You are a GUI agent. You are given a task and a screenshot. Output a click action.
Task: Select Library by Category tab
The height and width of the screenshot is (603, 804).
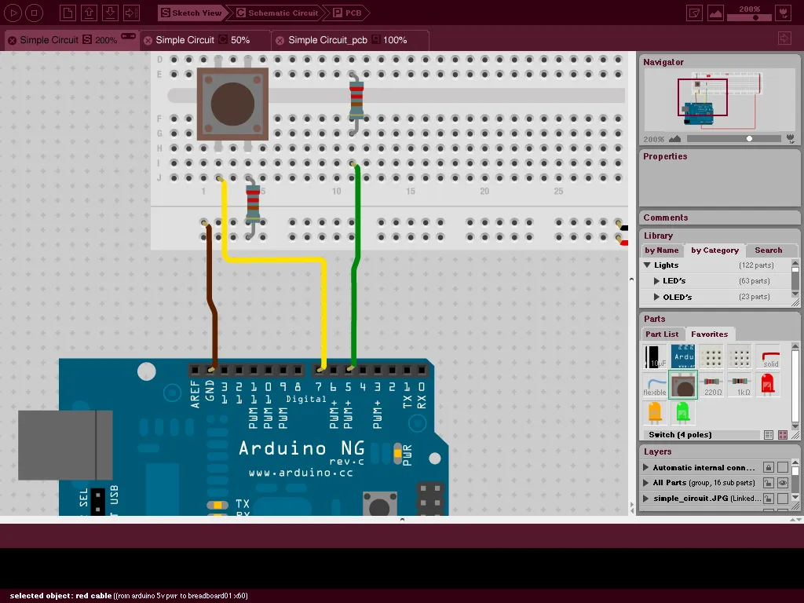[x=714, y=250]
